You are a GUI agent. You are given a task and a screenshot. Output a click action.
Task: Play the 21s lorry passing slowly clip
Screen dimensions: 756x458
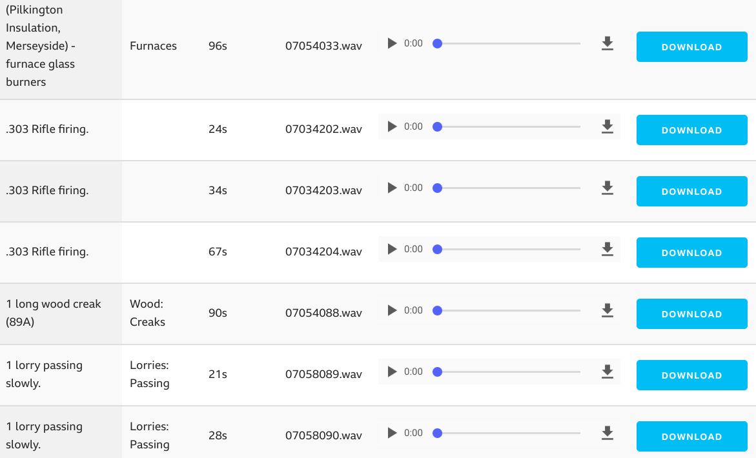pyautogui.click(x=392, y=372)
